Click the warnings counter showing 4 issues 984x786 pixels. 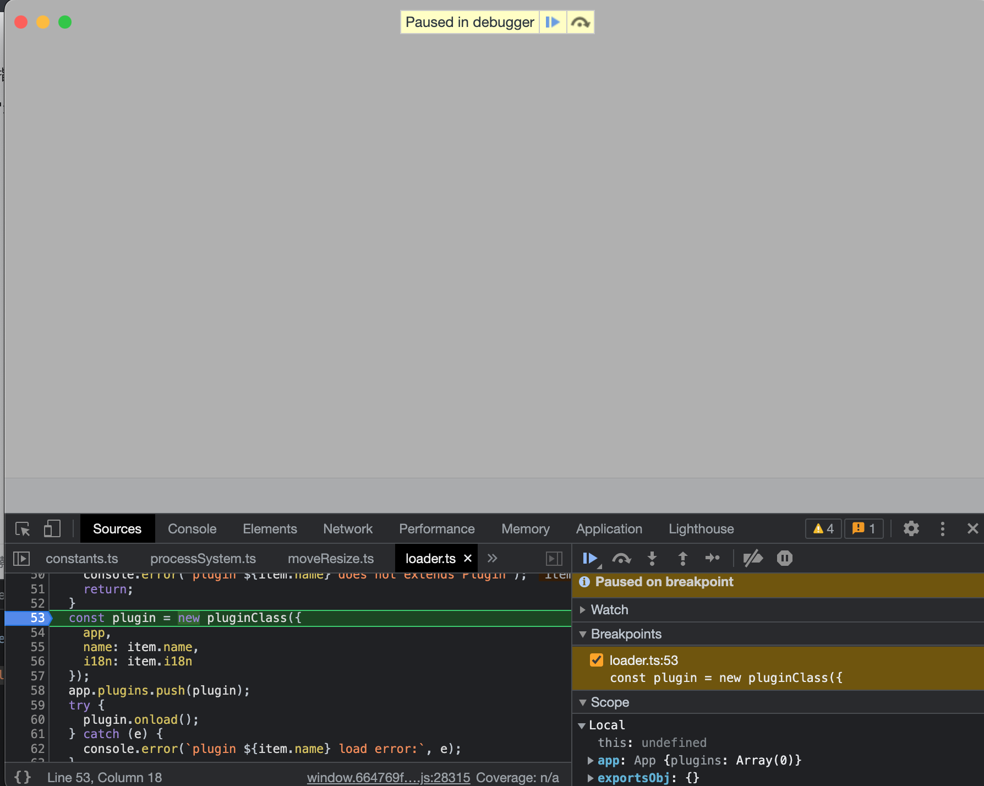pyautogui.click(x=823, y=528)
